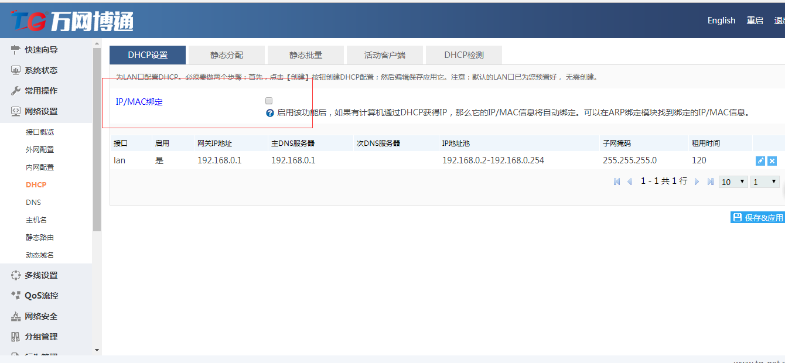Switch to the DHCP设置 tab
Screen dimensions: 785x363
click(148, 55)
